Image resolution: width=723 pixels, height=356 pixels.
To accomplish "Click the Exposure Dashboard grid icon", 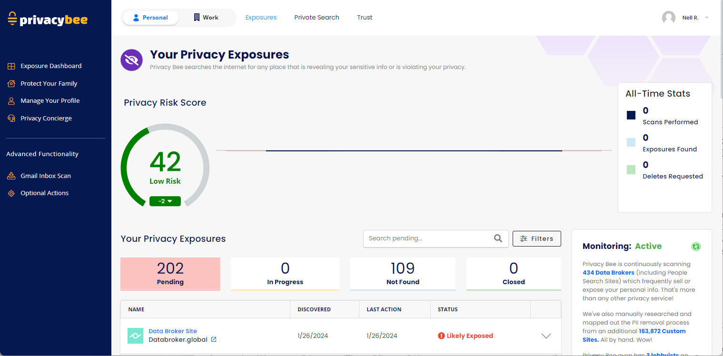I will tap(11, 66).
